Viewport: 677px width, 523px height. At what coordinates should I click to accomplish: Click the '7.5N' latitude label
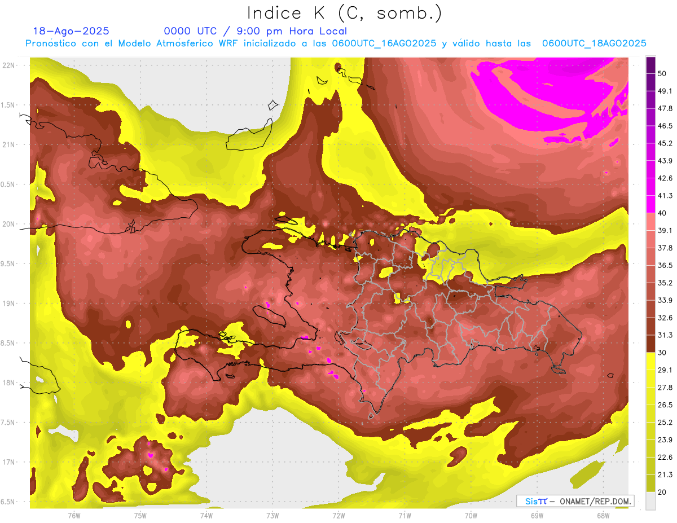tap(8, 423)
